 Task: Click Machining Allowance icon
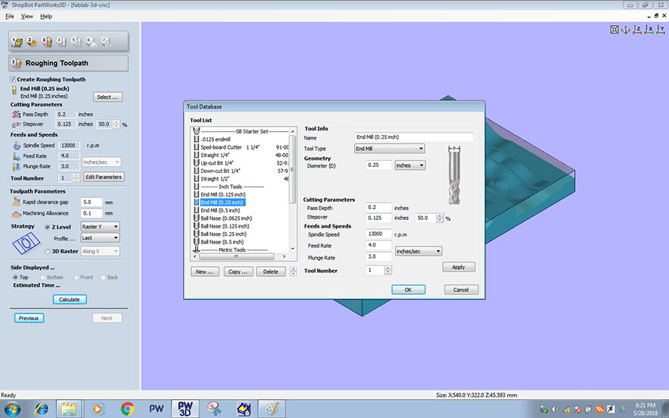(16, 213)
